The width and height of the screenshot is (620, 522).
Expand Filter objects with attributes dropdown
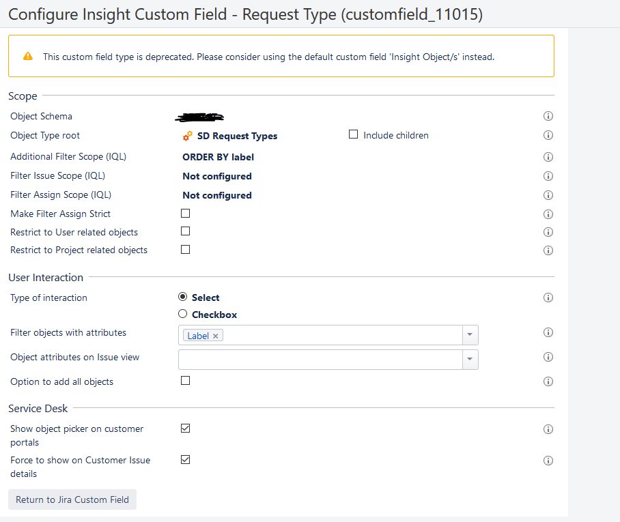coord(470,335)
